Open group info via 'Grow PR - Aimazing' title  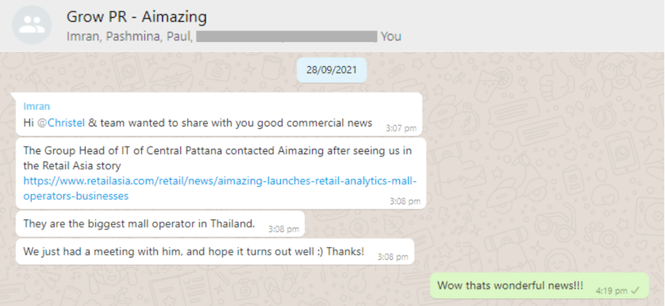pyautogui.click(x=136, y=17)
